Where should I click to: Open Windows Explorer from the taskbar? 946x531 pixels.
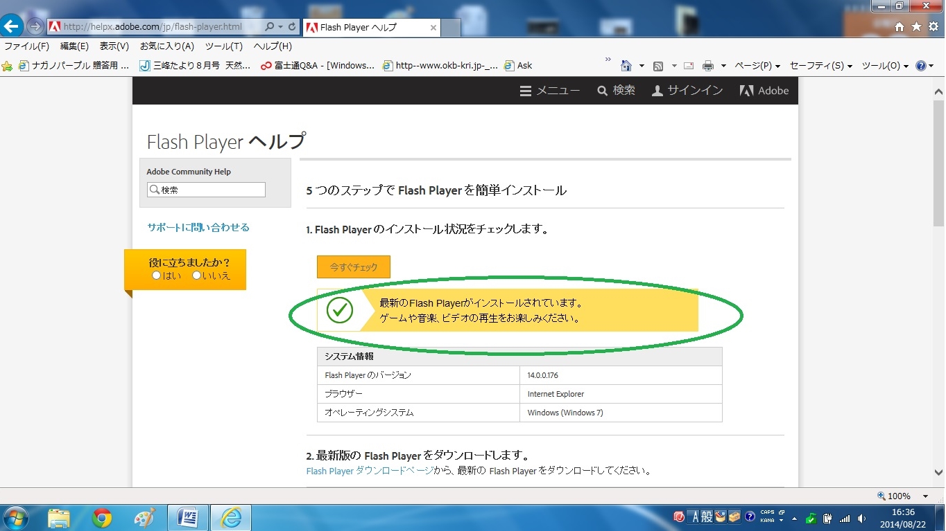pyautogui.click(x=59, y=518)
